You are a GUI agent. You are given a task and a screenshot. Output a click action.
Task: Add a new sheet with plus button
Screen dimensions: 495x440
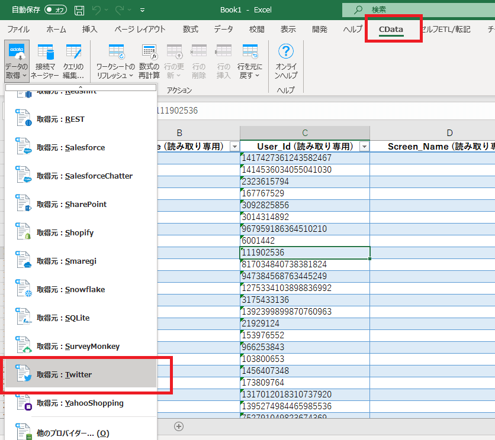(x=178, y=426)
